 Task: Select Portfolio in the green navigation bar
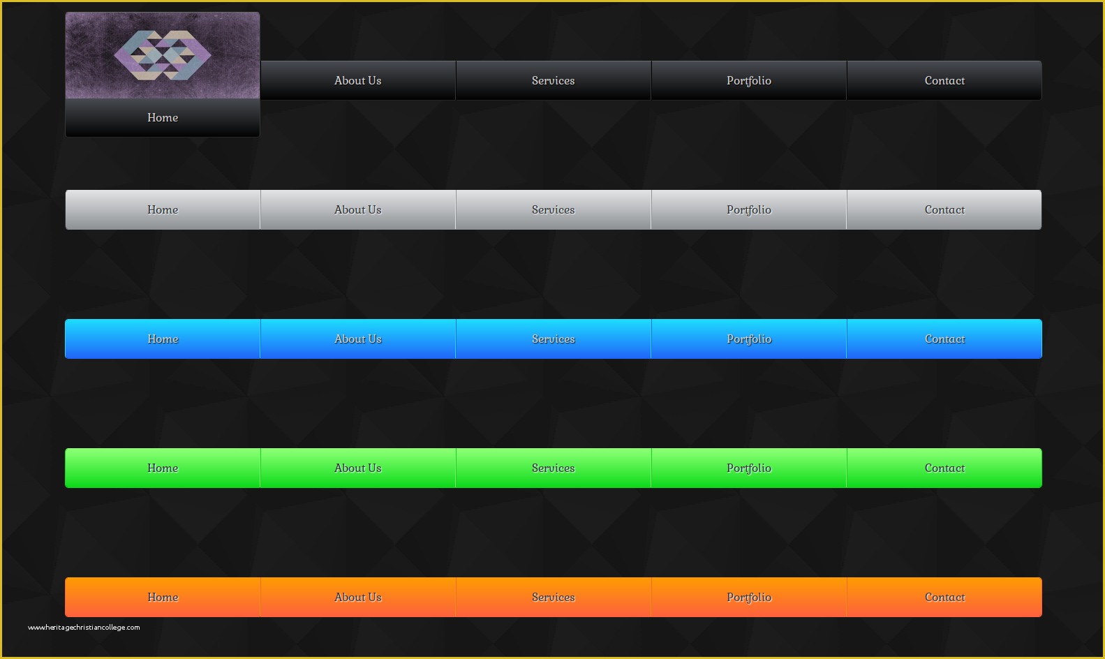pyautogui.click(x=749, y=468)
